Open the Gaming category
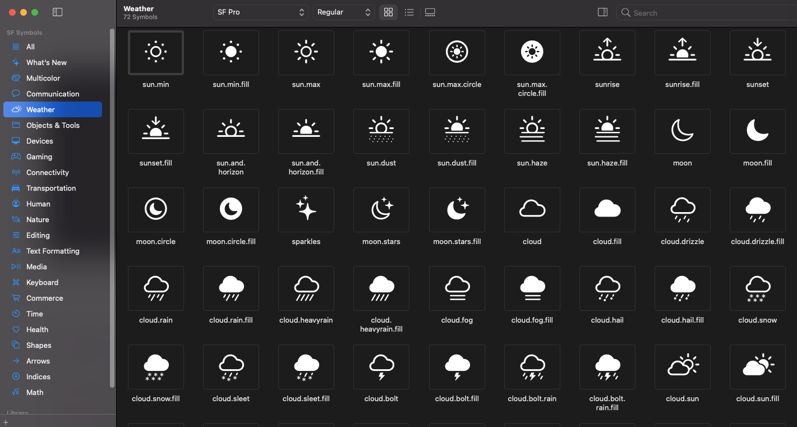Viewport: 797px width, 427px height. point(53,157)
